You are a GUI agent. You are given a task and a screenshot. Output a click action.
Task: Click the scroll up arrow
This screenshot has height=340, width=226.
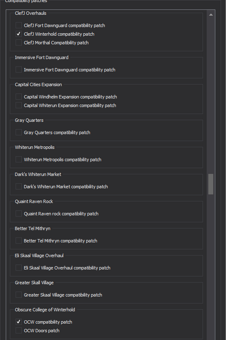click(211, 15)
